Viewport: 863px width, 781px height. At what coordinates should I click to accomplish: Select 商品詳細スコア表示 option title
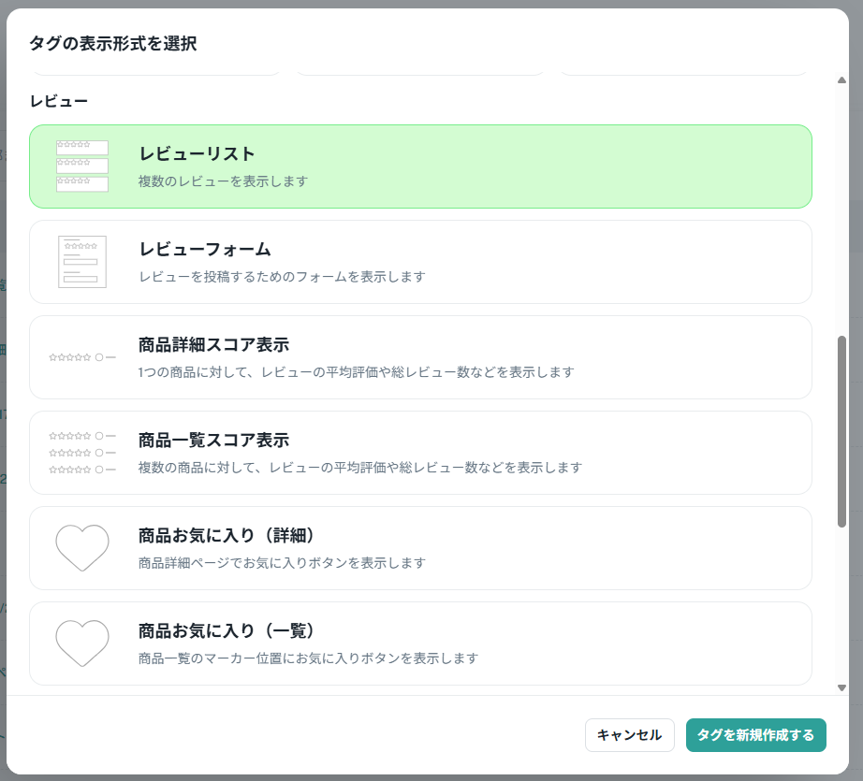[213, 345]
